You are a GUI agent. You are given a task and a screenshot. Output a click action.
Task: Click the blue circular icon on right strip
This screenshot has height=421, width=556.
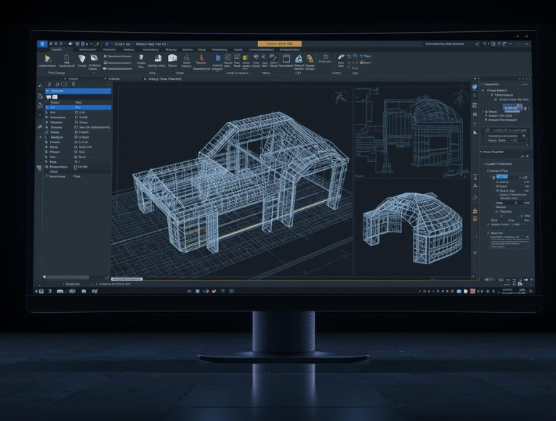475,86
